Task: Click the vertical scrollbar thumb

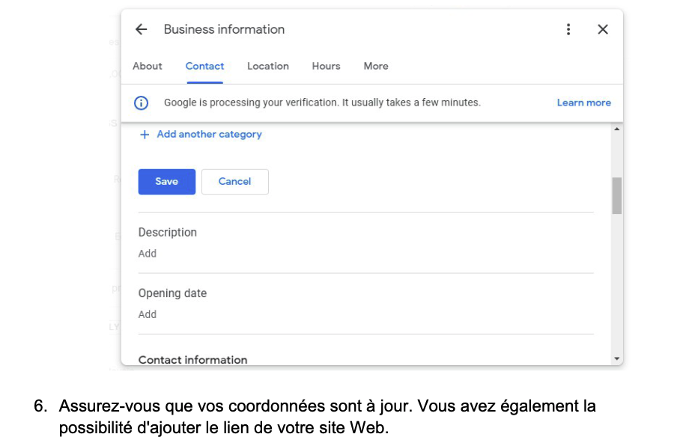Action: 617,195
